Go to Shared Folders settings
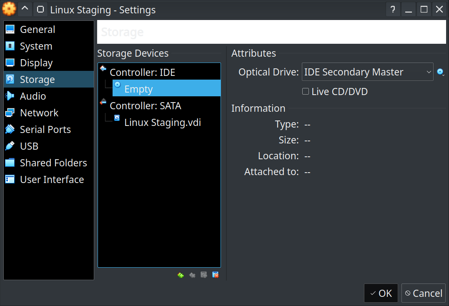 click(53, 163)
